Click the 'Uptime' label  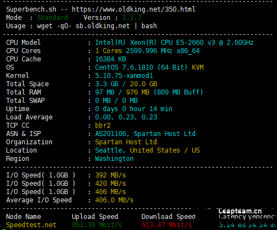(18, 109)
